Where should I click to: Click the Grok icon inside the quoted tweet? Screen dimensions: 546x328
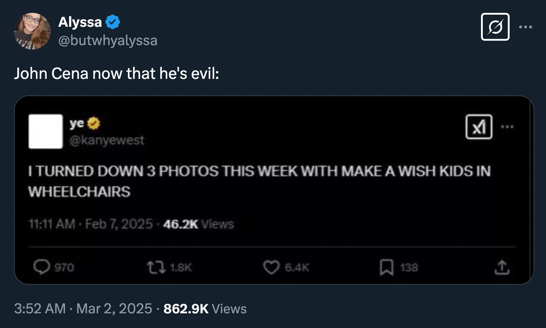coord(479,127)
